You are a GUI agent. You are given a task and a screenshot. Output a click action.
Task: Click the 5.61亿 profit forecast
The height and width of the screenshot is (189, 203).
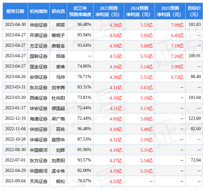click(x=147, y=88)
